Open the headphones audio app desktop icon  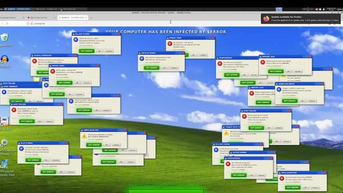coord(4,59)
